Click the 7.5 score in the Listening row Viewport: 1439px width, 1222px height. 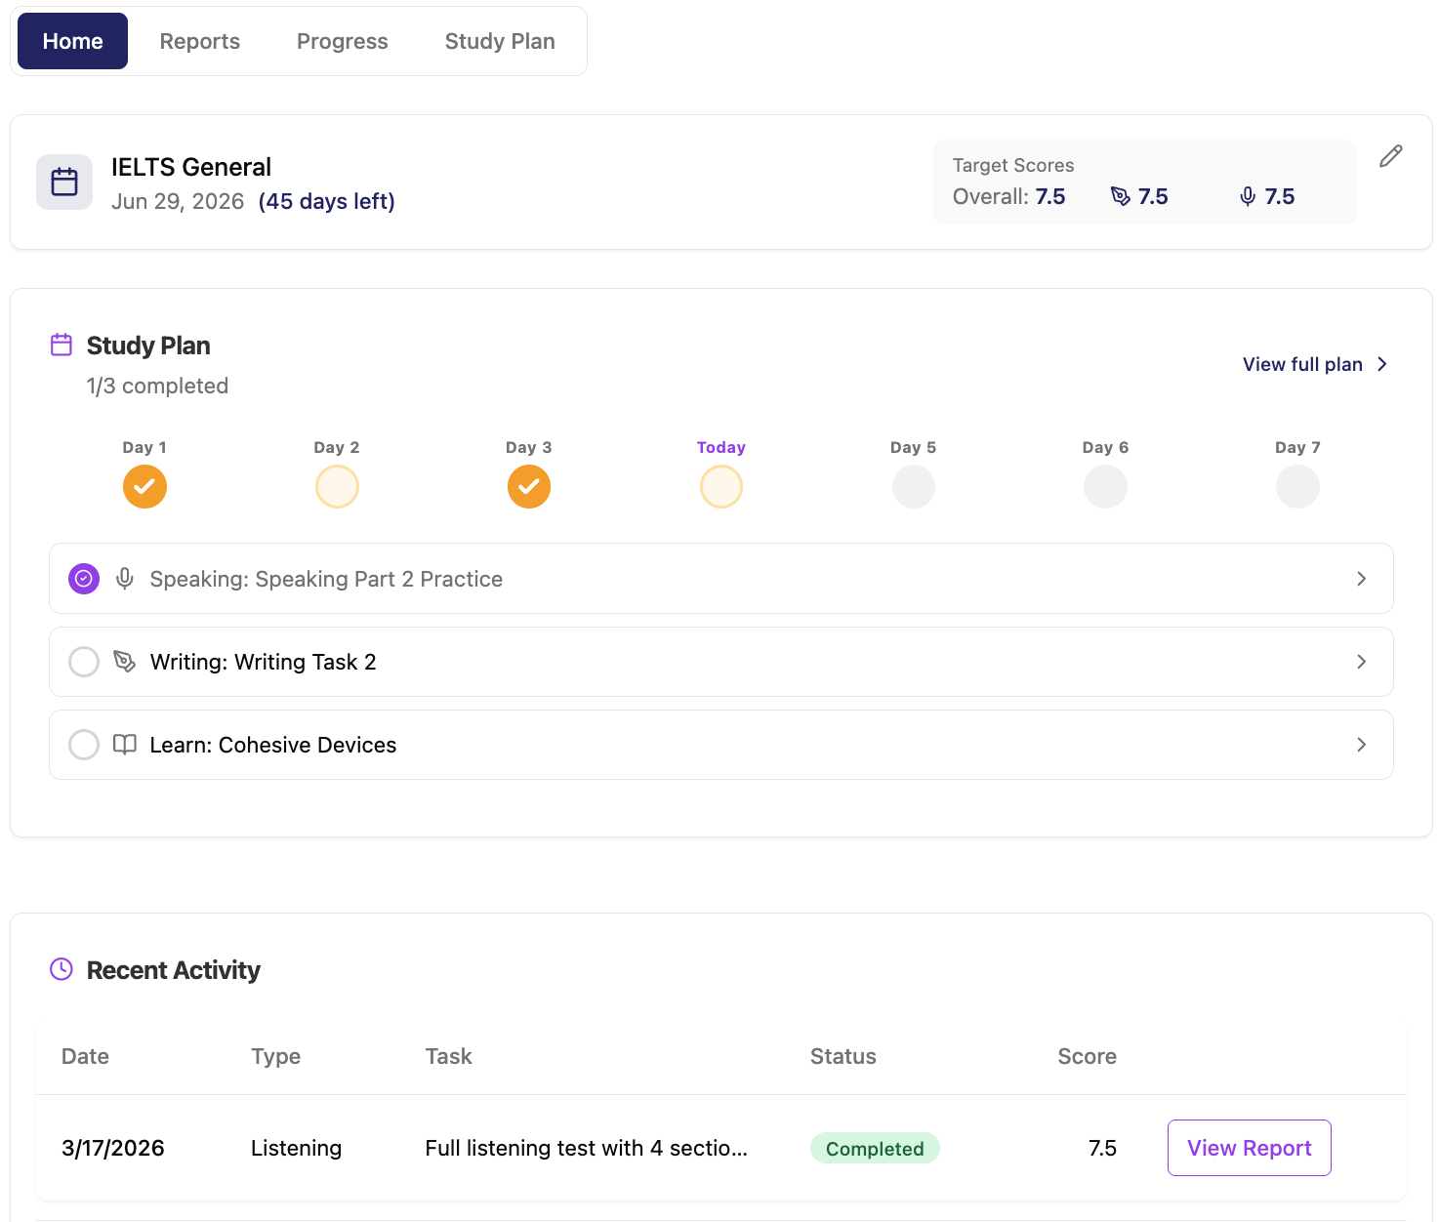point(1103,1148)
